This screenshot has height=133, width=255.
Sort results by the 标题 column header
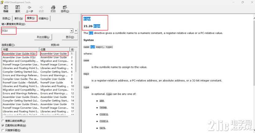point(21,49)
